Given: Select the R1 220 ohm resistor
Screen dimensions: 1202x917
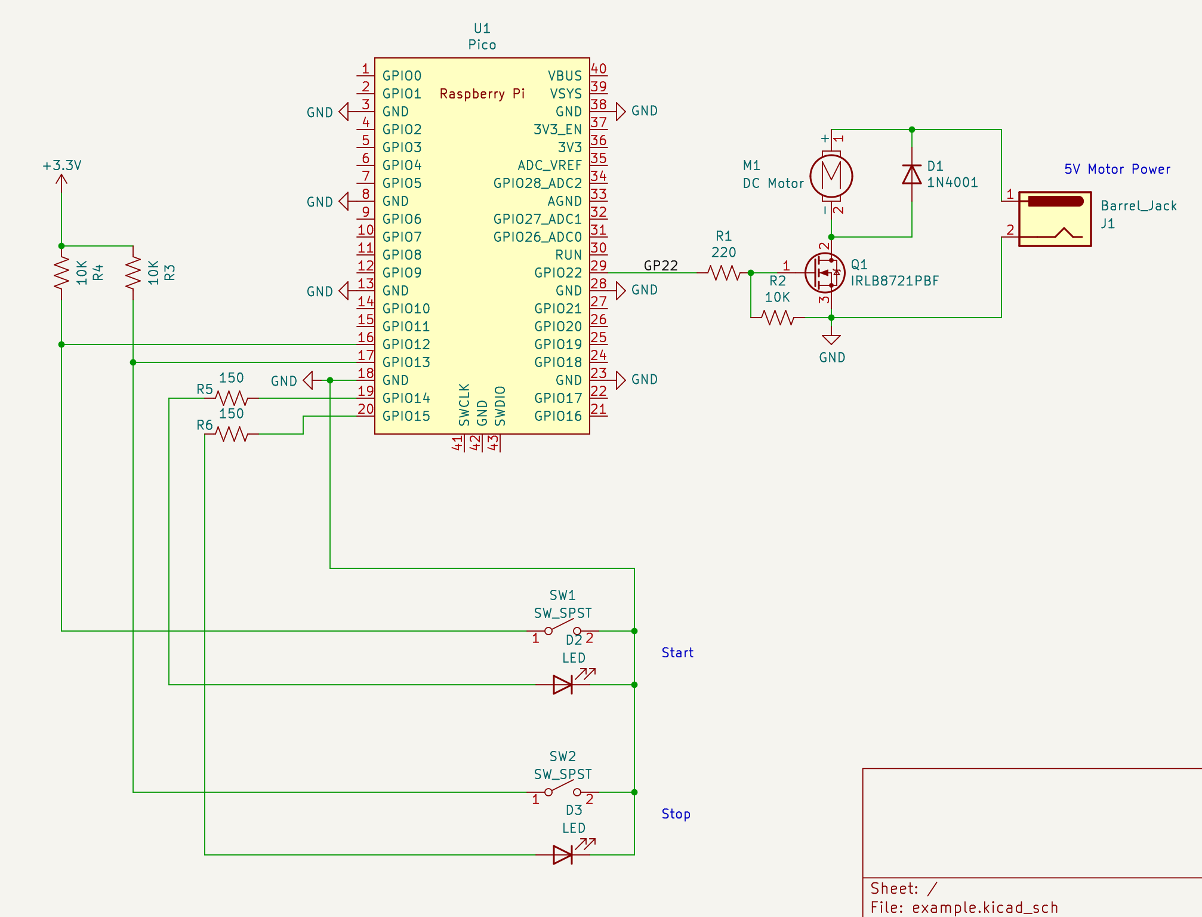Looking at the screenshot, I should (x=724, y=273).
